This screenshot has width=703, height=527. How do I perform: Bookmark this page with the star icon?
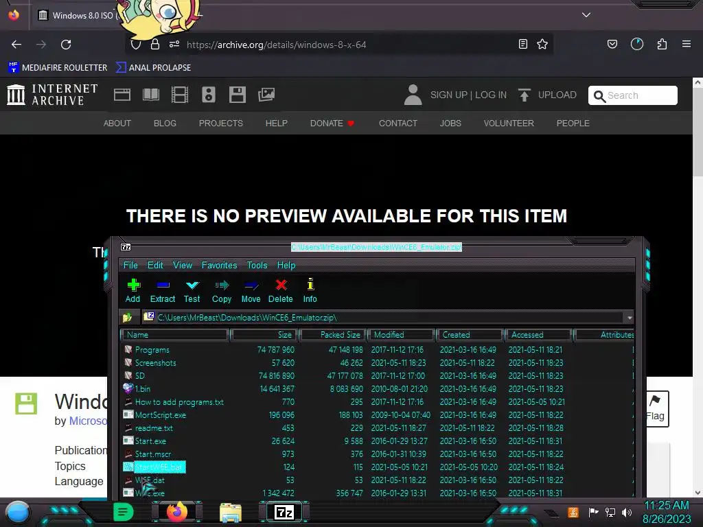point(542,44)
